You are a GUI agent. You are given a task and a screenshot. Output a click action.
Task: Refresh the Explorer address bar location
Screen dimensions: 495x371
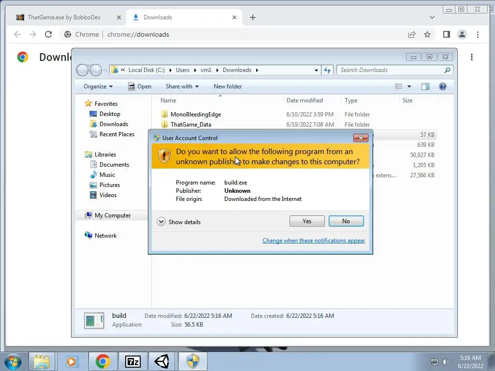click(327, 70)
